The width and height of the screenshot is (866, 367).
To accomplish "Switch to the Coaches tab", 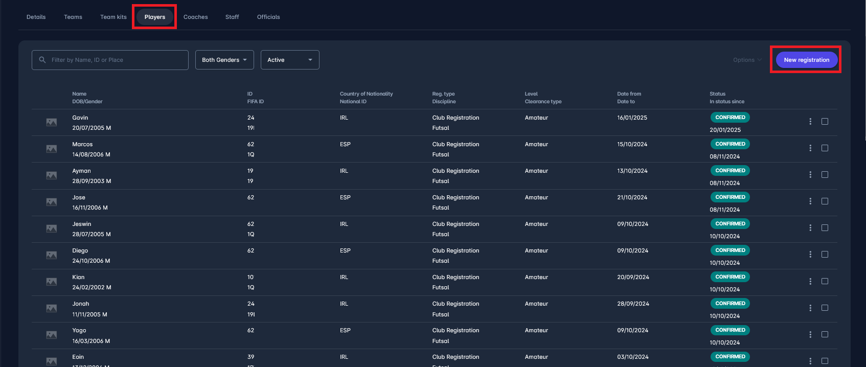I will (195, 17).
